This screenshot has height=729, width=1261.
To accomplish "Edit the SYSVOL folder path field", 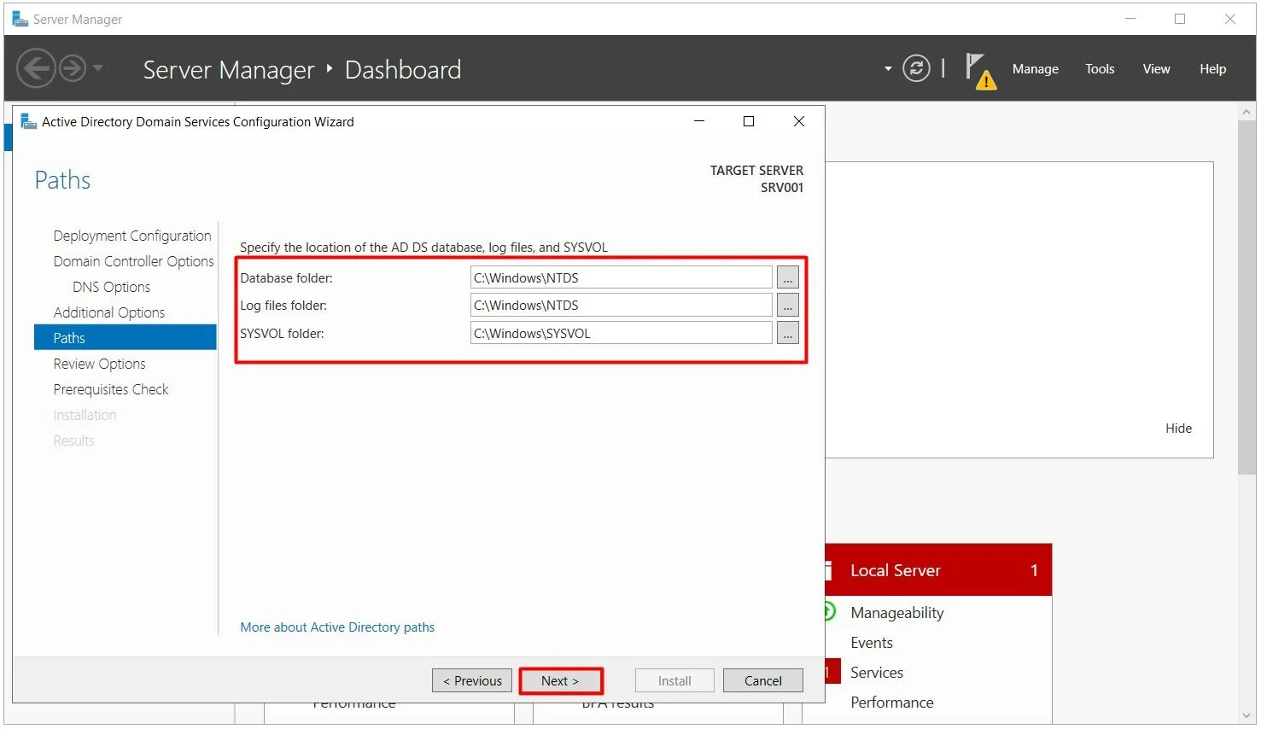I will (x=621, y=333).
